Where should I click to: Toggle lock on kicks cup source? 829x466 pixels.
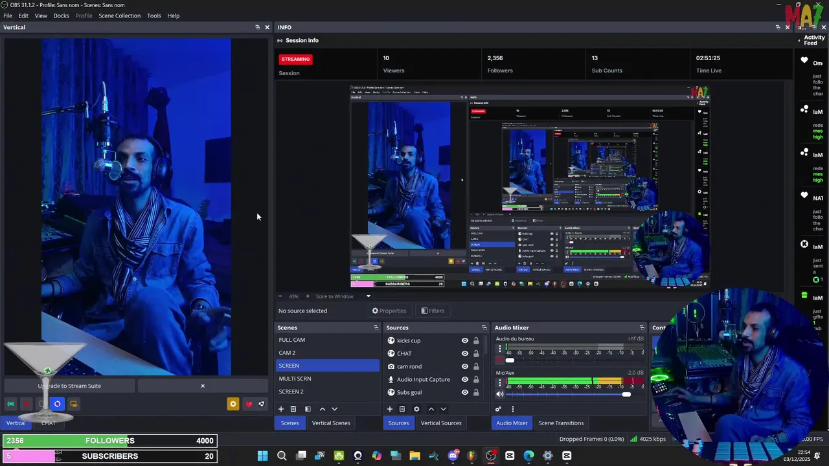coord(476,340)
